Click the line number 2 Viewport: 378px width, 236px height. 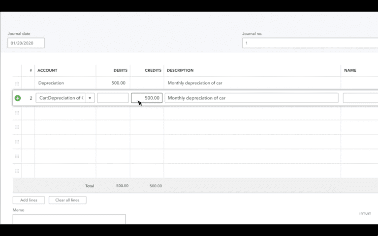pyautogui.click(x=31, y=98)
